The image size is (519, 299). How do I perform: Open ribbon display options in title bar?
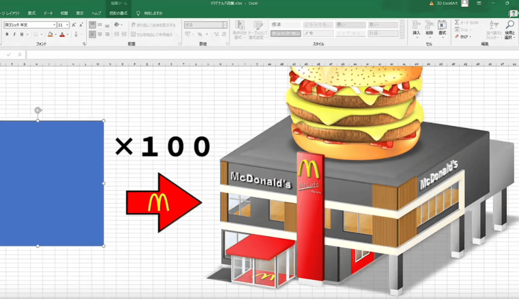click(479, 3)
